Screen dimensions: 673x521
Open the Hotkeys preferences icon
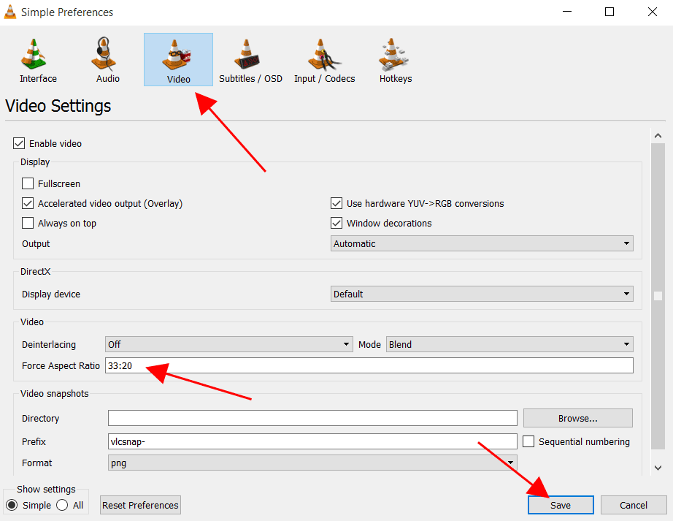point(395,60)
